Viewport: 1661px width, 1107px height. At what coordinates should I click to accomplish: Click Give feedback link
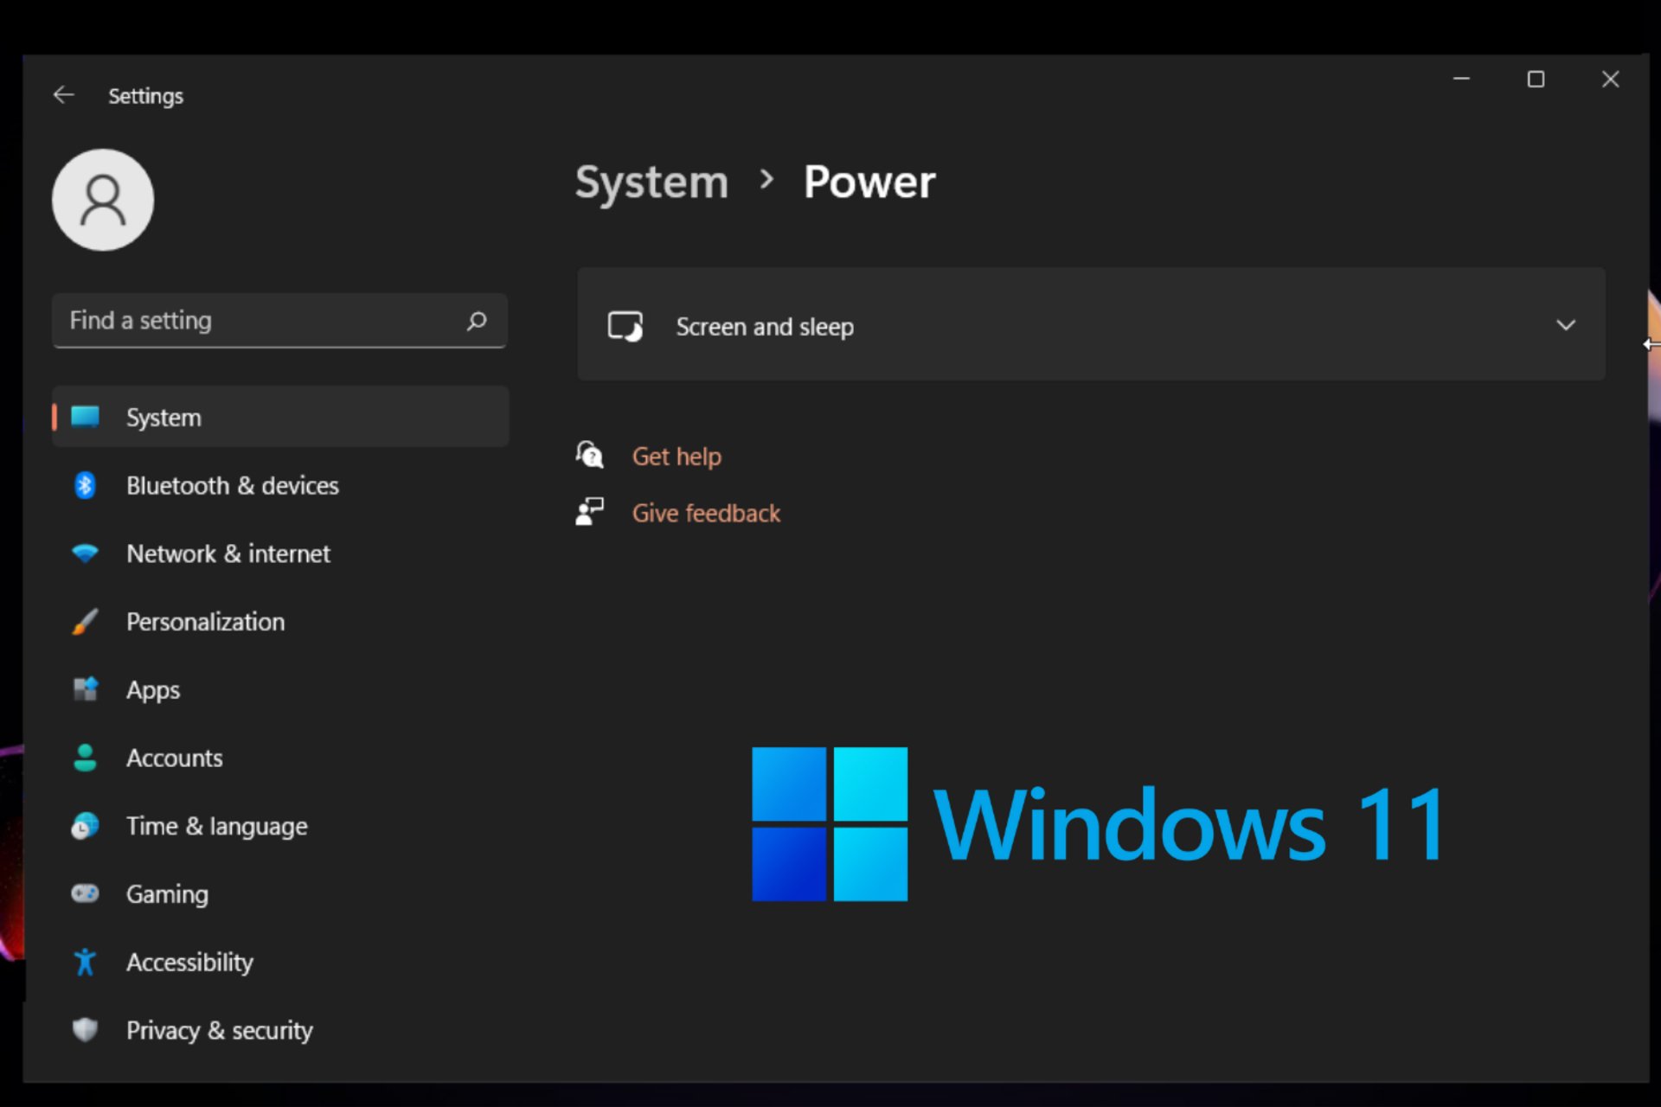pos(706,513)
